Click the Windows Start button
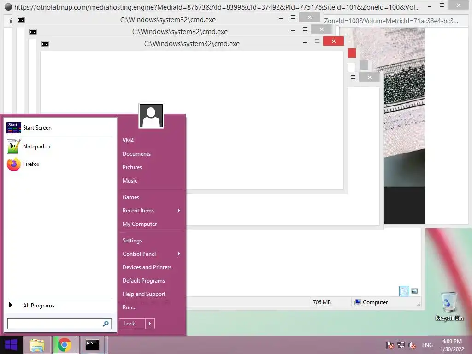This screenshot has width=472, height=354. (11, 345)
